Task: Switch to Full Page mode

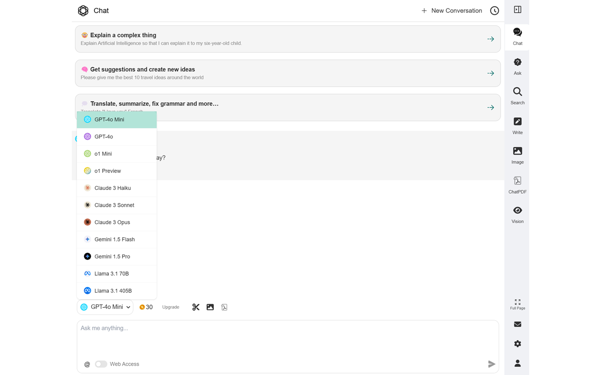Action: click(x=517, y=305)
